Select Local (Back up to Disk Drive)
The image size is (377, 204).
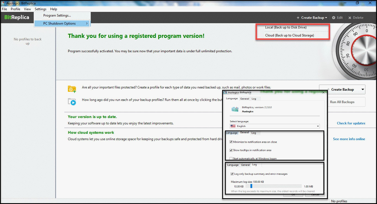pos(286,27)
